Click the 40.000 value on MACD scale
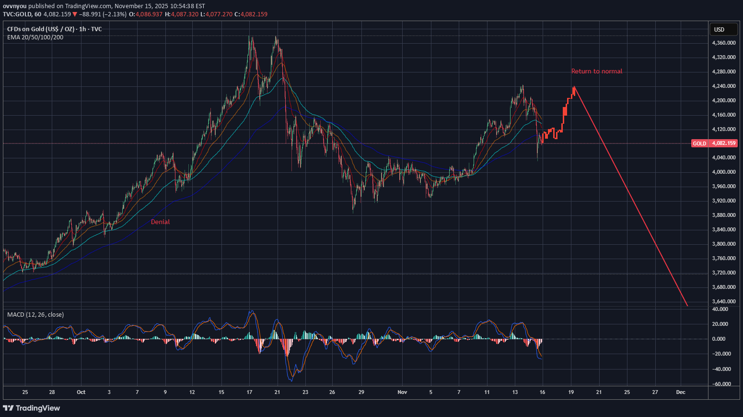The width and height of the screenshot is (743, 417). pos(720,310)
